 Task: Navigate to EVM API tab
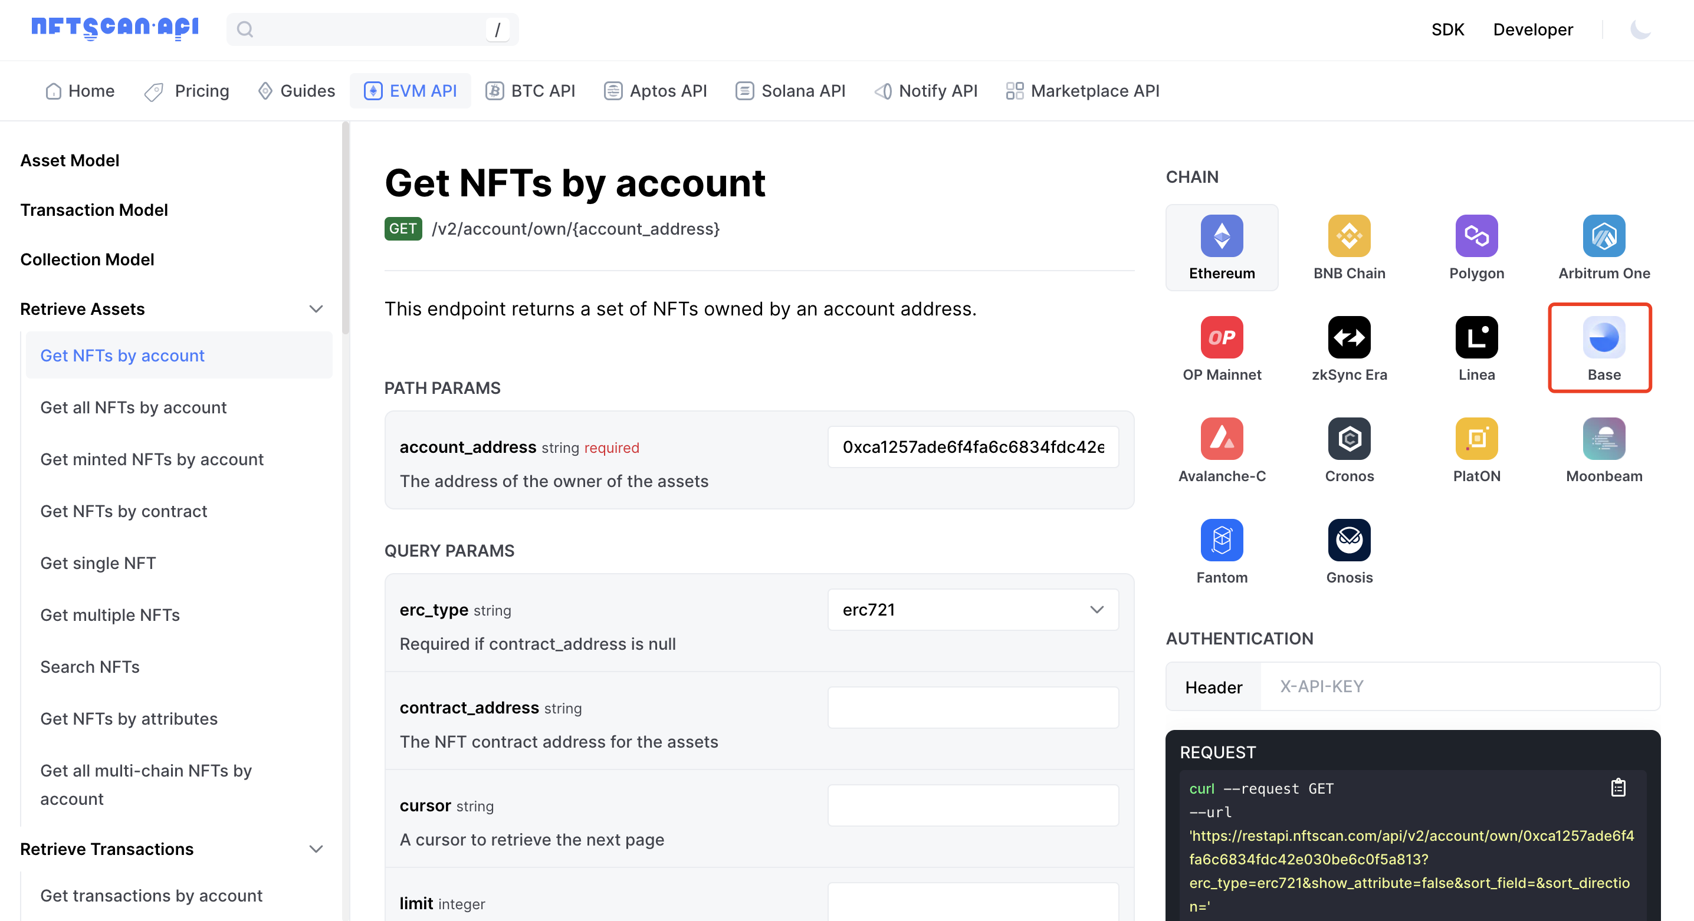pos(409,91)
